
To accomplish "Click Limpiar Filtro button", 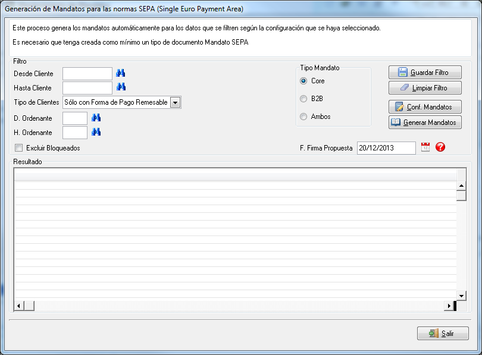I will click(x=425, y=88).
